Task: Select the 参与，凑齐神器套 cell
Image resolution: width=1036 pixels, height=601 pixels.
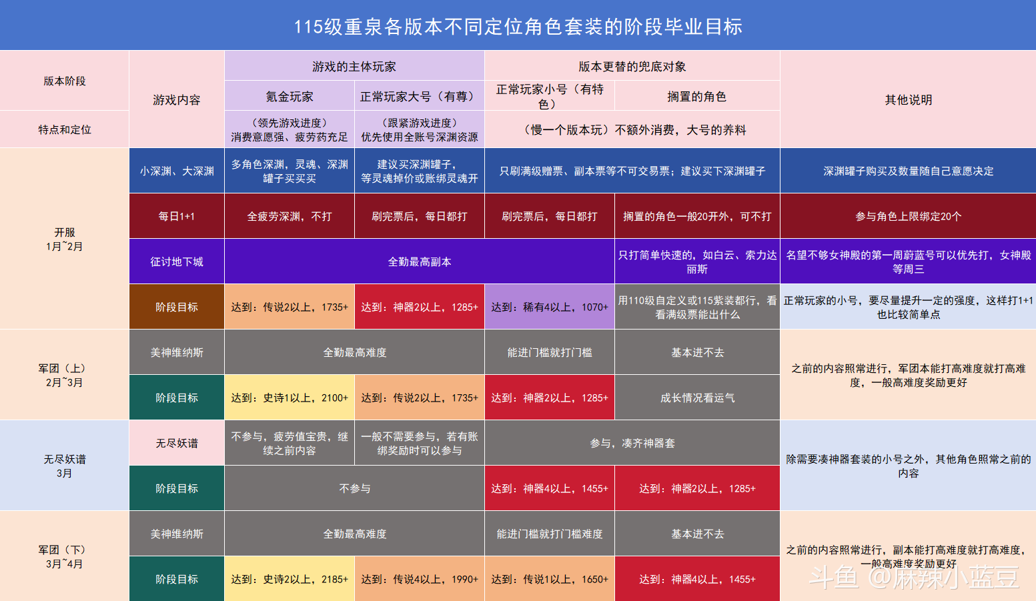Action: tap(632, 443)
